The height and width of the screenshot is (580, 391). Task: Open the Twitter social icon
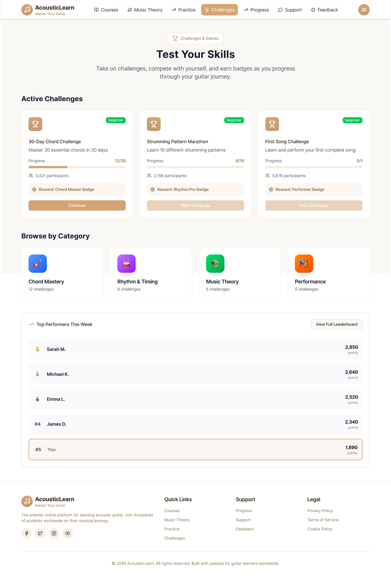coord(40,533)
